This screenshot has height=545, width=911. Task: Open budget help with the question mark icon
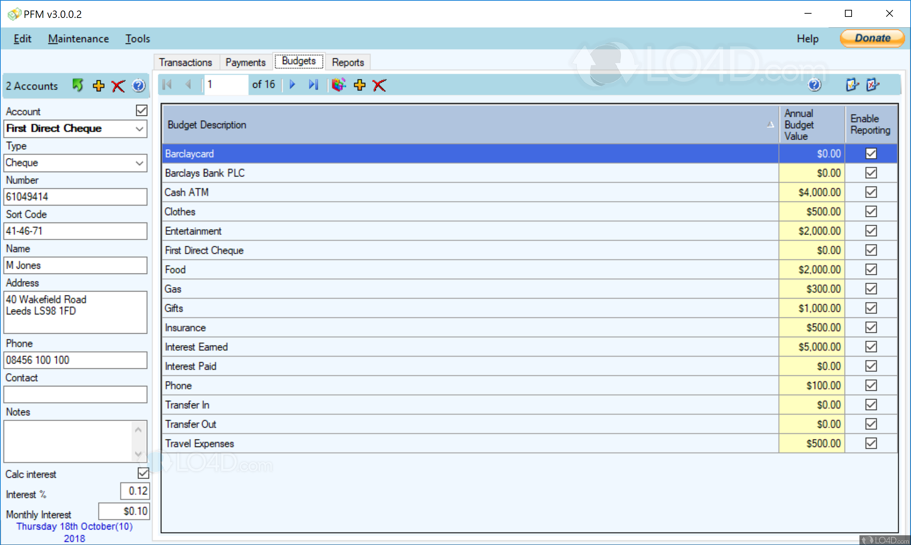[815, 85]
